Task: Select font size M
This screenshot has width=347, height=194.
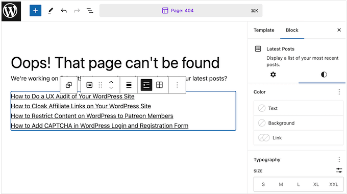Action: (281, 184)
